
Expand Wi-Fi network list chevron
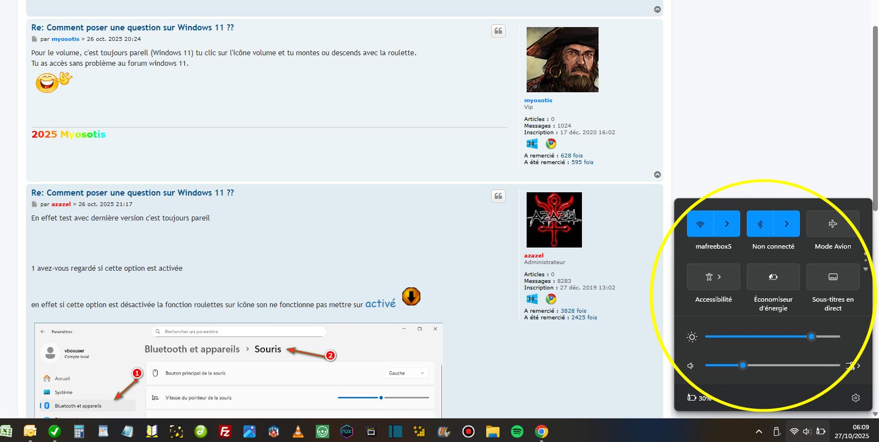(x=727, y=224)
